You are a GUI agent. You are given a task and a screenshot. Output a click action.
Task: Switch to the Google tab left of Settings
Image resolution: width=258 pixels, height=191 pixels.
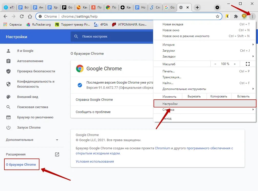pyautogui.click(x=170, y=7)
